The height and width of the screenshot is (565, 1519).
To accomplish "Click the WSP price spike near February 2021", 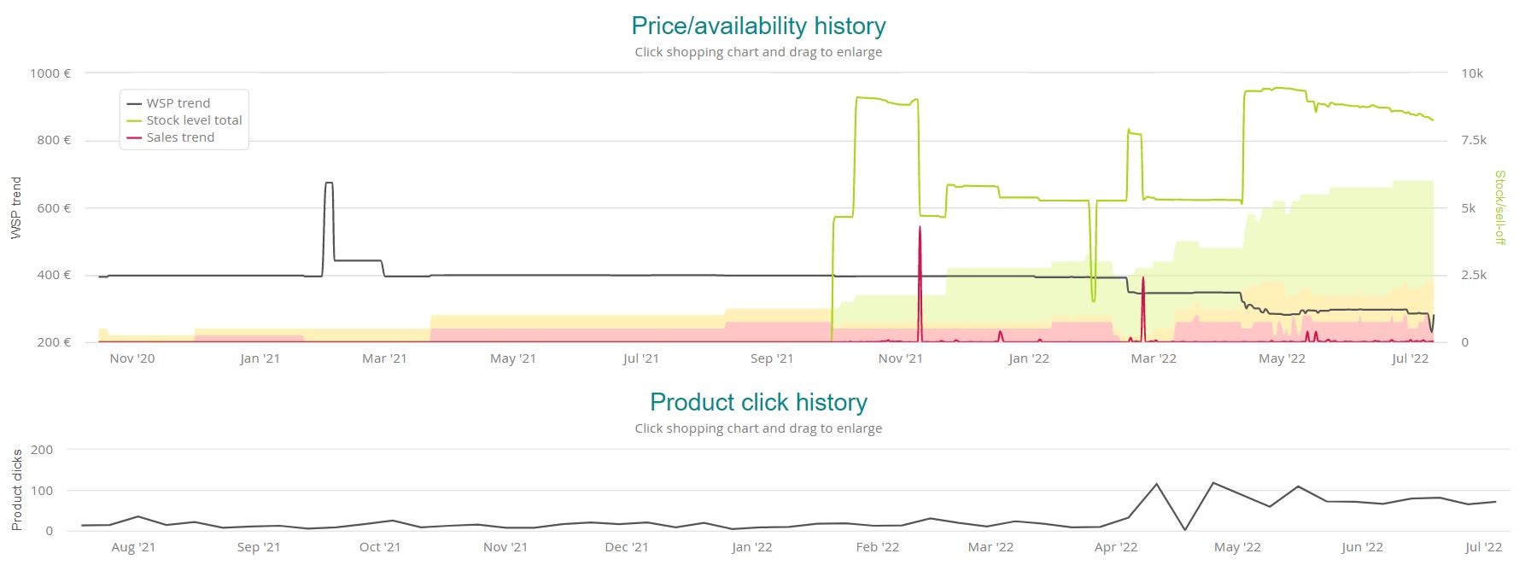I will click(x=329, y=183).
